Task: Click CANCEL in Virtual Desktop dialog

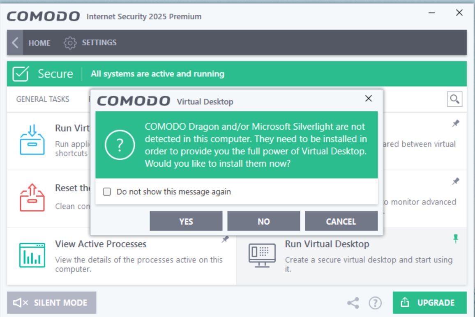Action: (341, 221)
